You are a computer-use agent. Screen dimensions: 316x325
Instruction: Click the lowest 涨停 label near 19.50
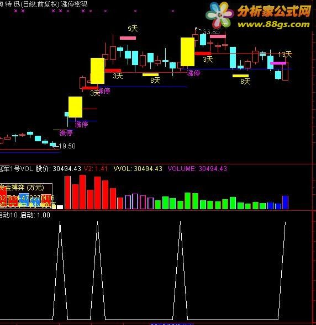point(66,133)
